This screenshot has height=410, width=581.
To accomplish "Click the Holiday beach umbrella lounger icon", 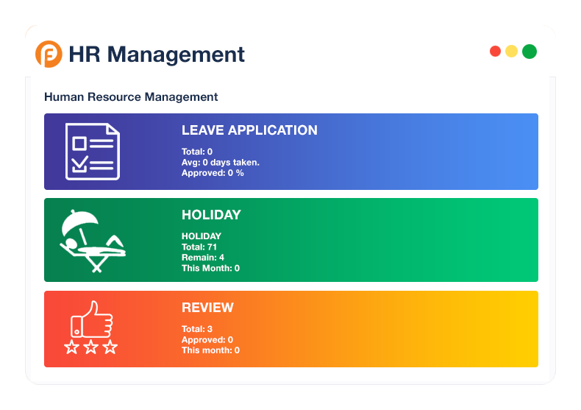I will pos(93,241).
